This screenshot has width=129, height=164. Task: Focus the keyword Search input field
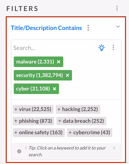click(54, 48)
